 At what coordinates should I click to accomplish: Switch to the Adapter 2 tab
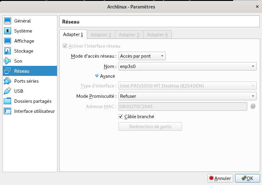point(101,35)
